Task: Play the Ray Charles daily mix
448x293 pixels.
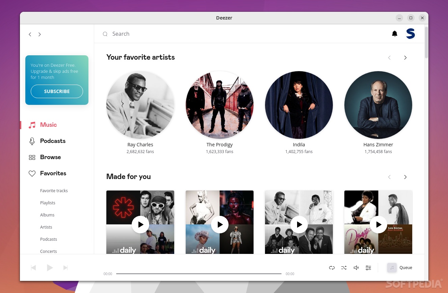Action: pos(299,225)
